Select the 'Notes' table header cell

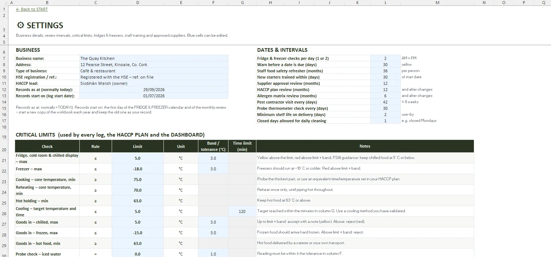tap(365, 146)
